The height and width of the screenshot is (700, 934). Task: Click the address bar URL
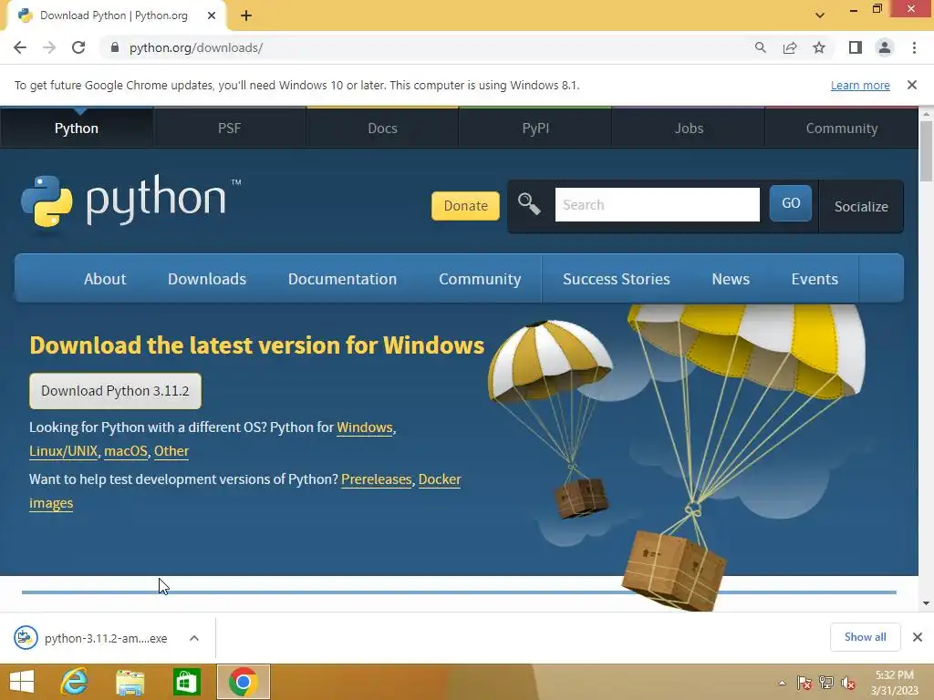tap(196, 47)
